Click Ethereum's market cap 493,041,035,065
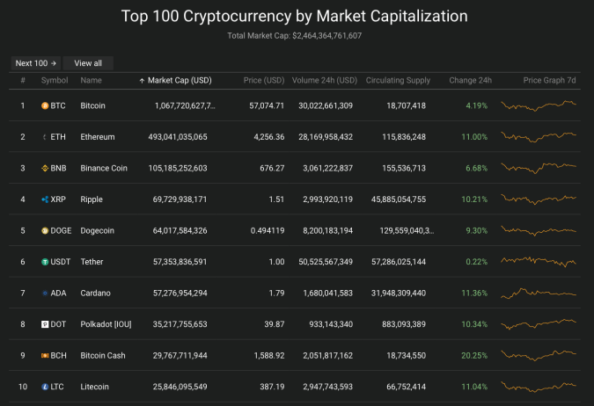Viewport: 594px width, 406px height. tap(178, 137)
